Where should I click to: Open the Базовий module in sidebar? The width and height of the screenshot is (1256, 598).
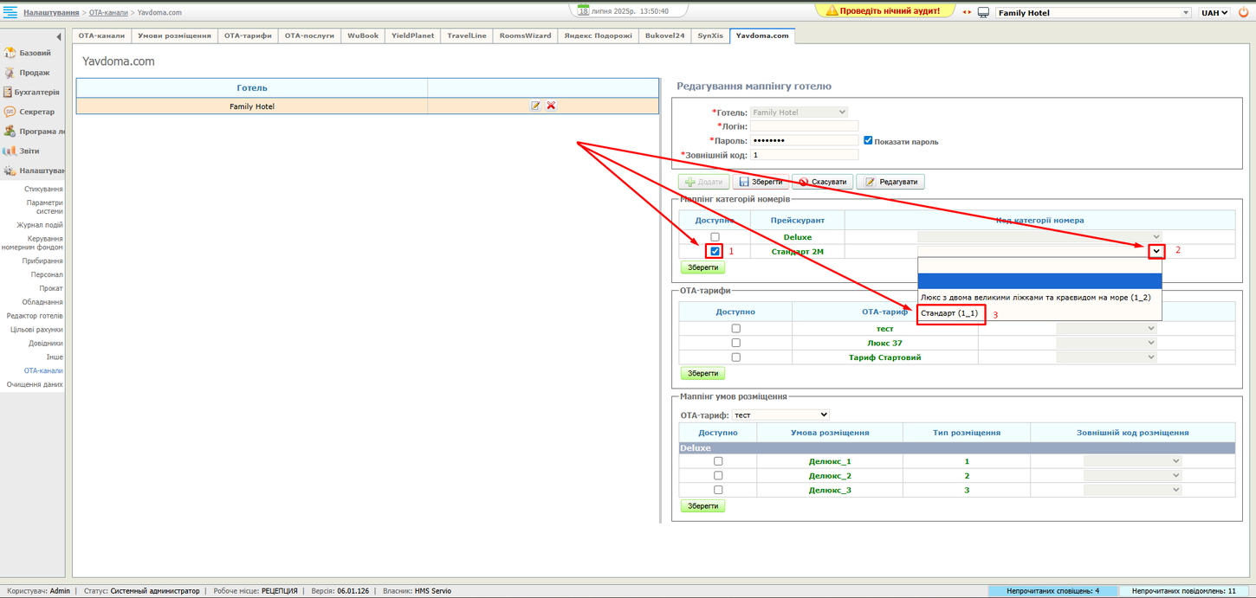click(x=34, y=53)
